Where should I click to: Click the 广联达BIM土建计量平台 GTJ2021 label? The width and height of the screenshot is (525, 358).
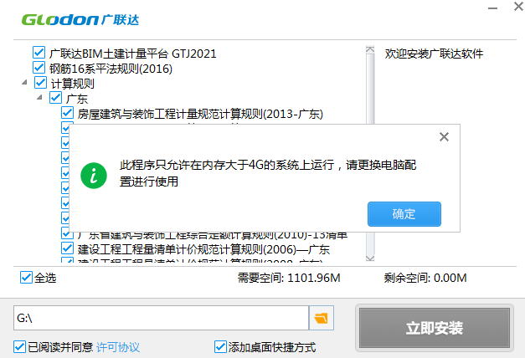133,54
